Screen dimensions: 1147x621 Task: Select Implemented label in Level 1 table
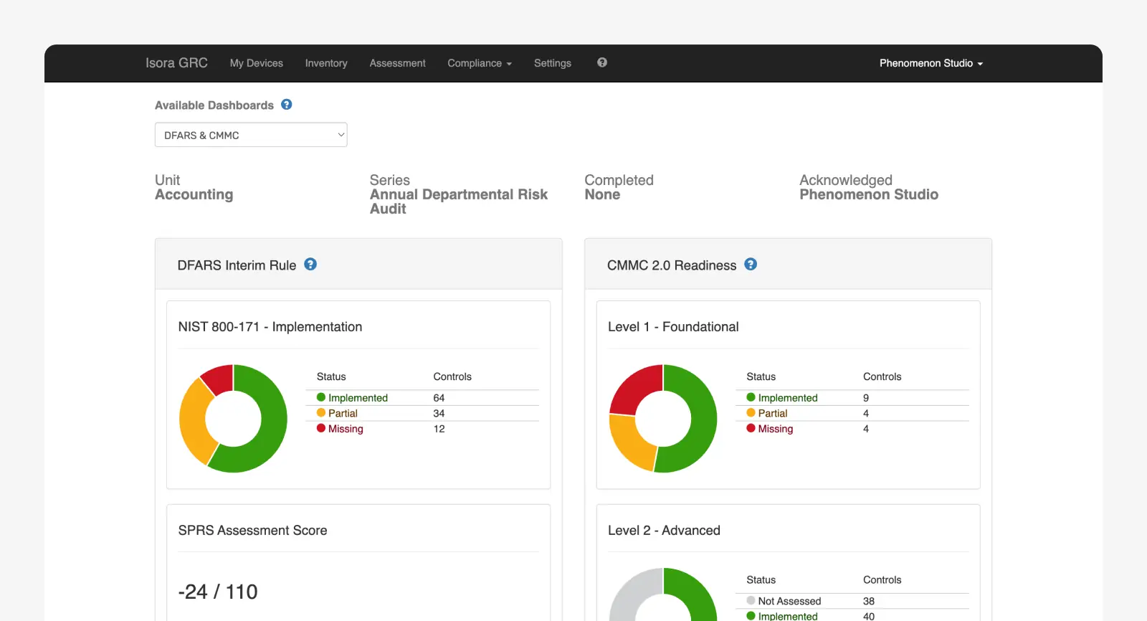(788, 398)
